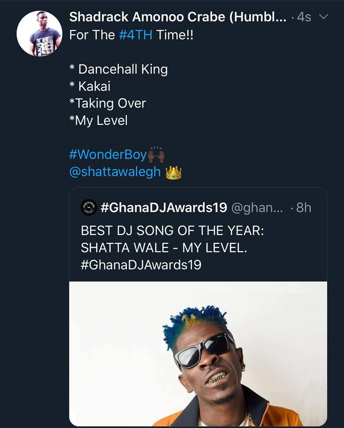Viewport: 344px width, 428px height.
Task: Click the crown emoji after @shattawalegh
Action: (x=173, y=172)
